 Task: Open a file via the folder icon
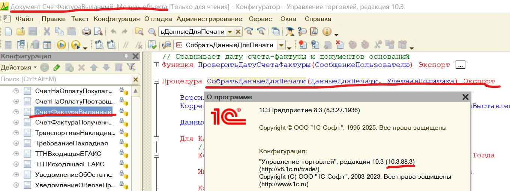(20, 32)
